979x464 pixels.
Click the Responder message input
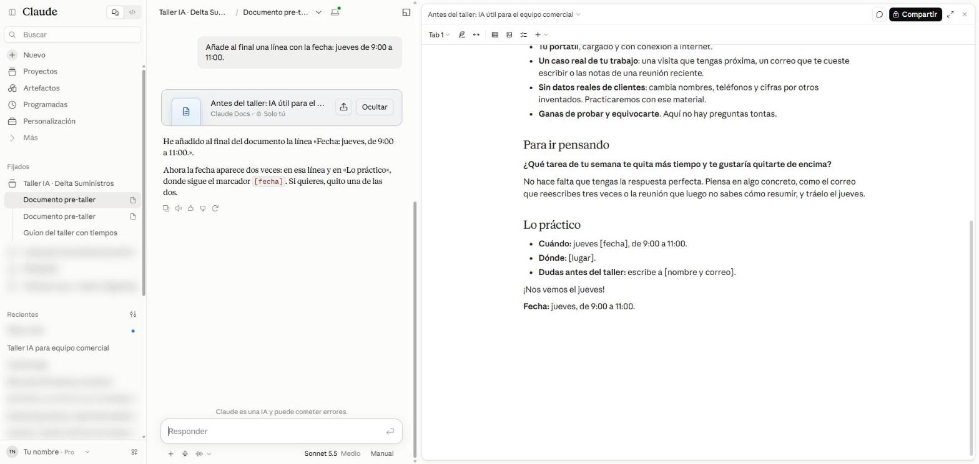(275, 432)
